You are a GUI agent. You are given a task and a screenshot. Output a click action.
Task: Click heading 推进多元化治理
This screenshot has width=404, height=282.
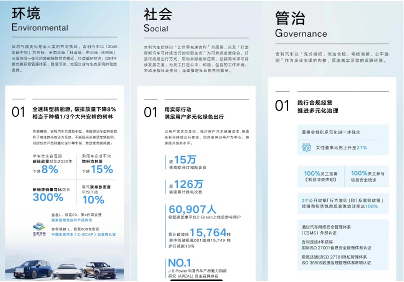click(x=317, y=111)
